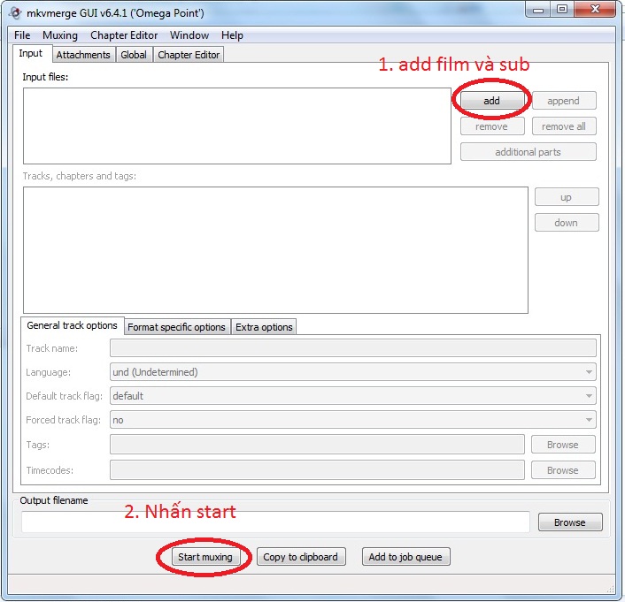
Task: Click the mkvmerge app icon in title bar
Action: coord(15,12)
